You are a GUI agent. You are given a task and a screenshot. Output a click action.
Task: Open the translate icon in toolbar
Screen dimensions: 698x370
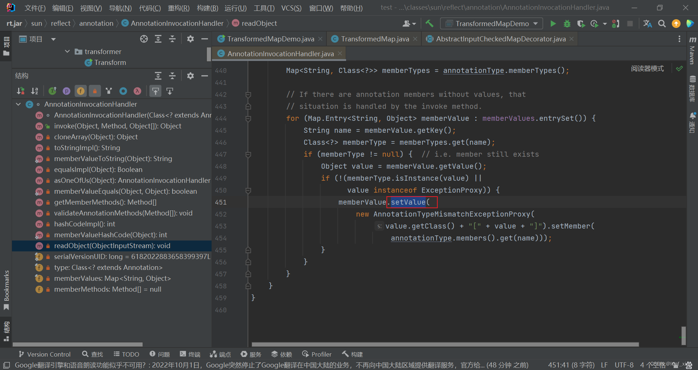(647, 24)
